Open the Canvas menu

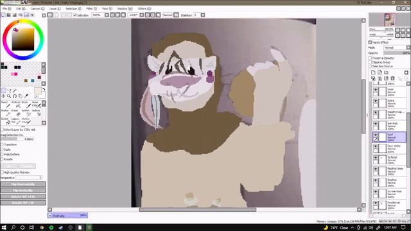point(37,8)
